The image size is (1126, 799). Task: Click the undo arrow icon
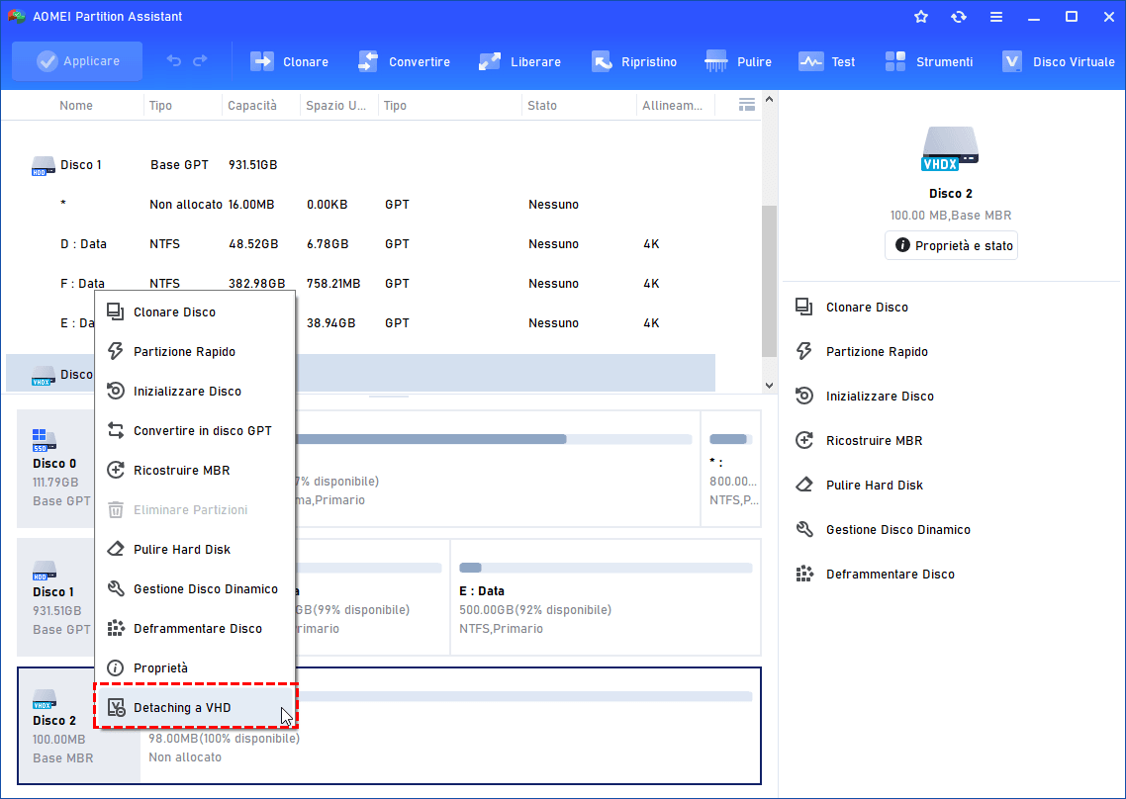click(x=174, y=61)
